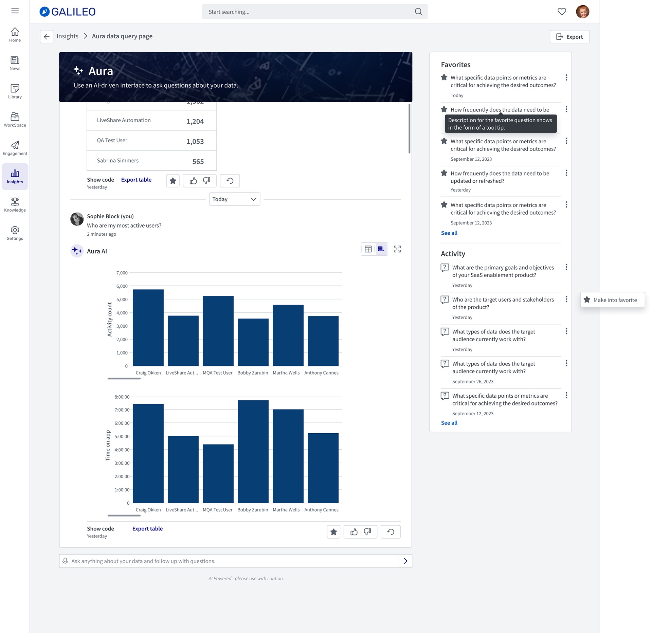The width and height of the screenshot is (652, 633).
Task: Open Settings in sidebar
Action: pyautogui.click(x=15, y=233)
